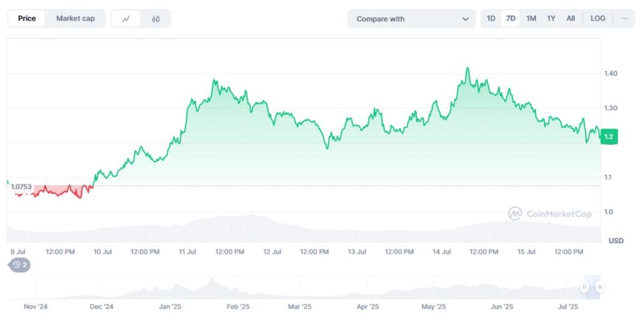This screenshot has height=325, width=640.
Task: Click Feb '25 on the overview timeline
Action: tap(238, 307)
